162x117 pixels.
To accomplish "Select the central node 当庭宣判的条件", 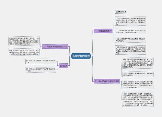I will (x=81, y=56).
